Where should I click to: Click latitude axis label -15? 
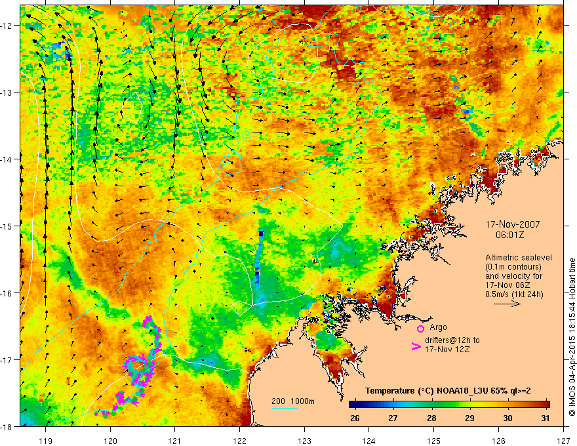point(7,226)
